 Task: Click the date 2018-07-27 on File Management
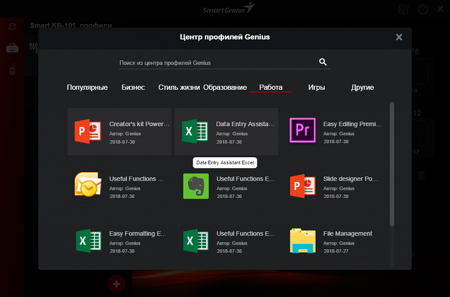coord(336,251)
